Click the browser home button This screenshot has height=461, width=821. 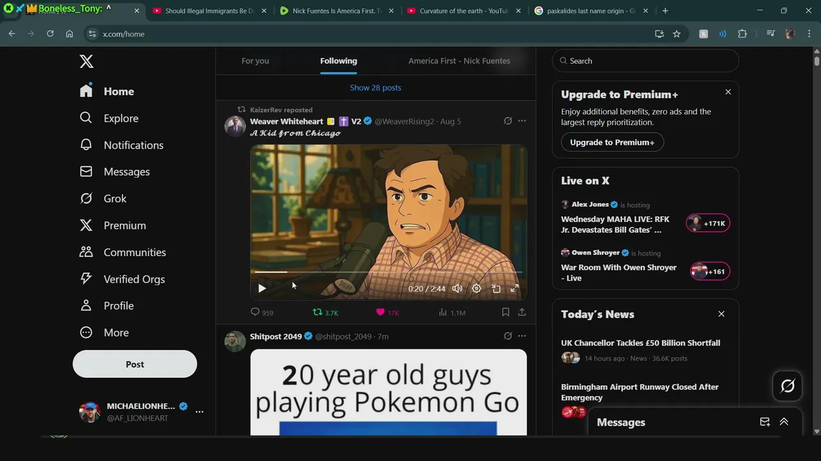click(69, 34)
